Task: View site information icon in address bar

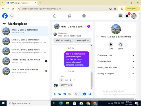Action: click(19, 9)
